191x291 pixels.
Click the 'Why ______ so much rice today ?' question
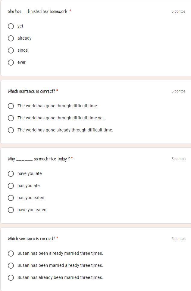(x=39, y=159)
